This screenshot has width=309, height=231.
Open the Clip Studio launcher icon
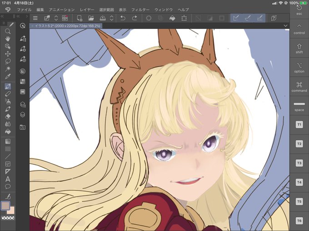pyautogui.click(x=65, y=18)
